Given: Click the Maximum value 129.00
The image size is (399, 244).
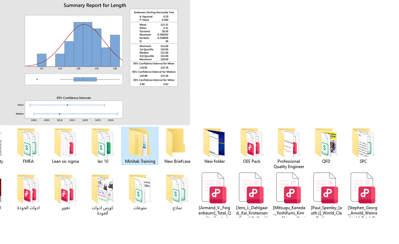Looking at the screenshot, I should [x=164, y=59].
